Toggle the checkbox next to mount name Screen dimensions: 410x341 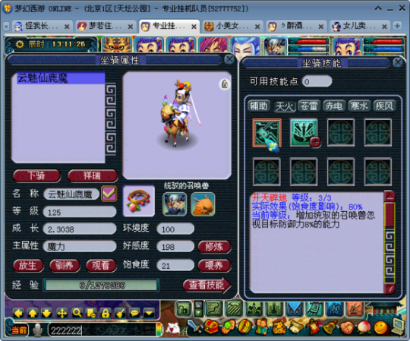tap(109, 194)
